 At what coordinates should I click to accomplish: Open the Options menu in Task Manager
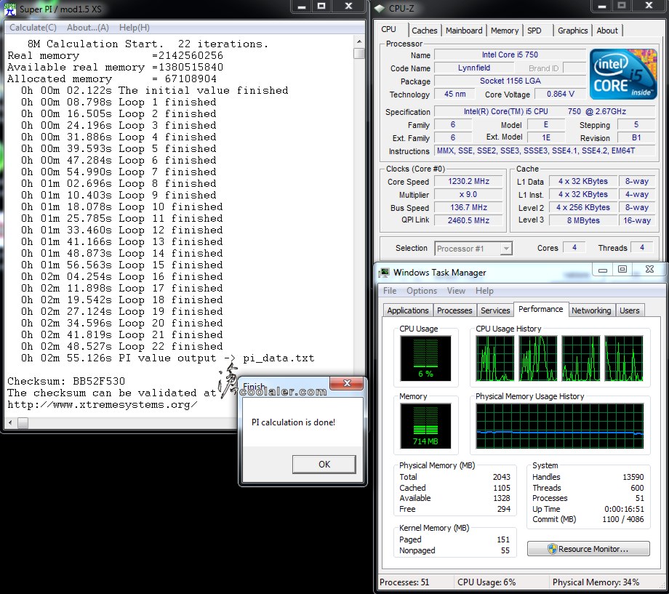[x=422, y=291]
